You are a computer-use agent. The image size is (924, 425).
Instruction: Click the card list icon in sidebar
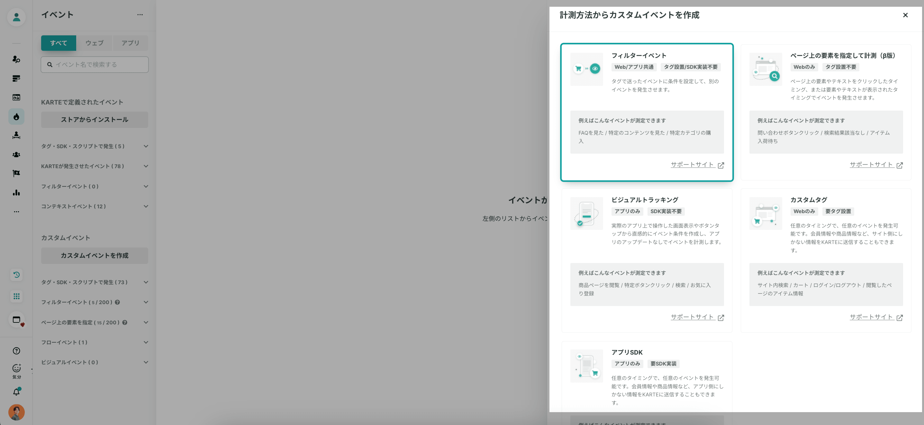point(16,78)
